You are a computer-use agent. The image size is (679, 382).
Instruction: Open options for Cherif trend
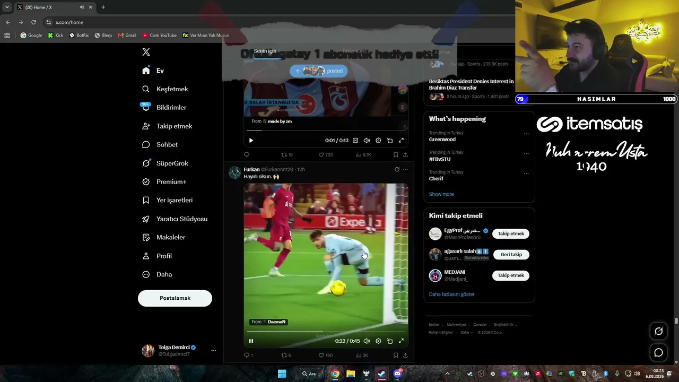[526, 173]
